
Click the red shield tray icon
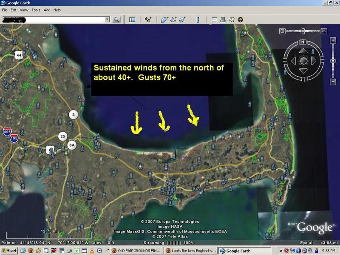(286, 251)
